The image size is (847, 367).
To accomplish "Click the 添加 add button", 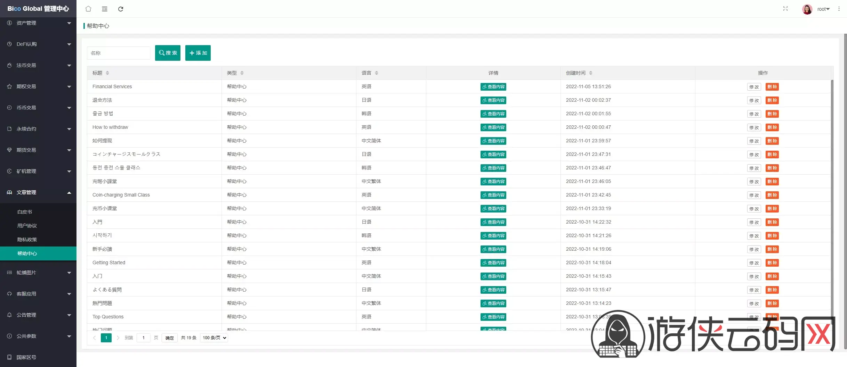I will pyautogui.click(x=198, y=53).
